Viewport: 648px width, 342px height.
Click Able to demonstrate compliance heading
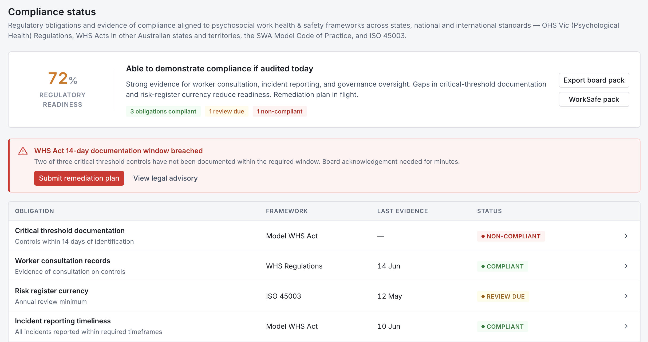click(219, 69)
